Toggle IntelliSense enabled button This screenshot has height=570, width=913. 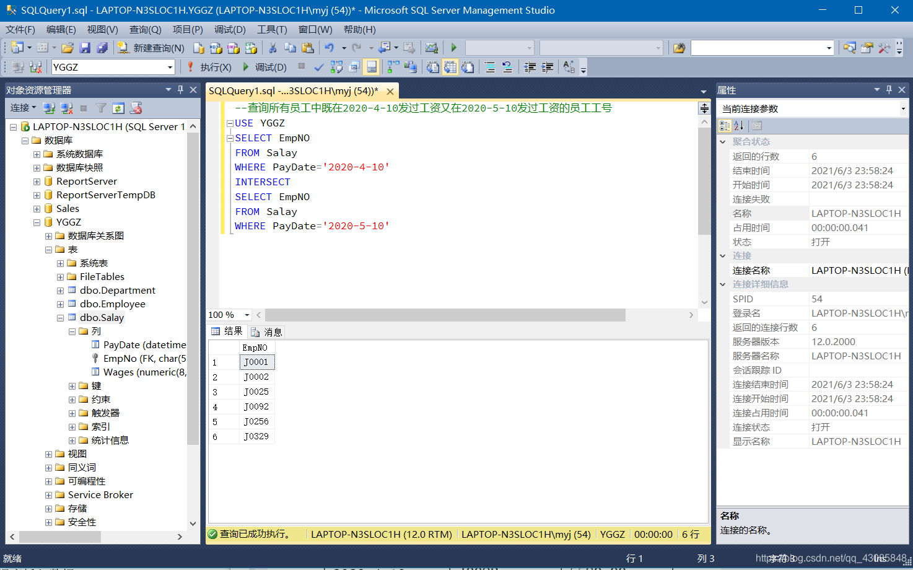[371, 67]
